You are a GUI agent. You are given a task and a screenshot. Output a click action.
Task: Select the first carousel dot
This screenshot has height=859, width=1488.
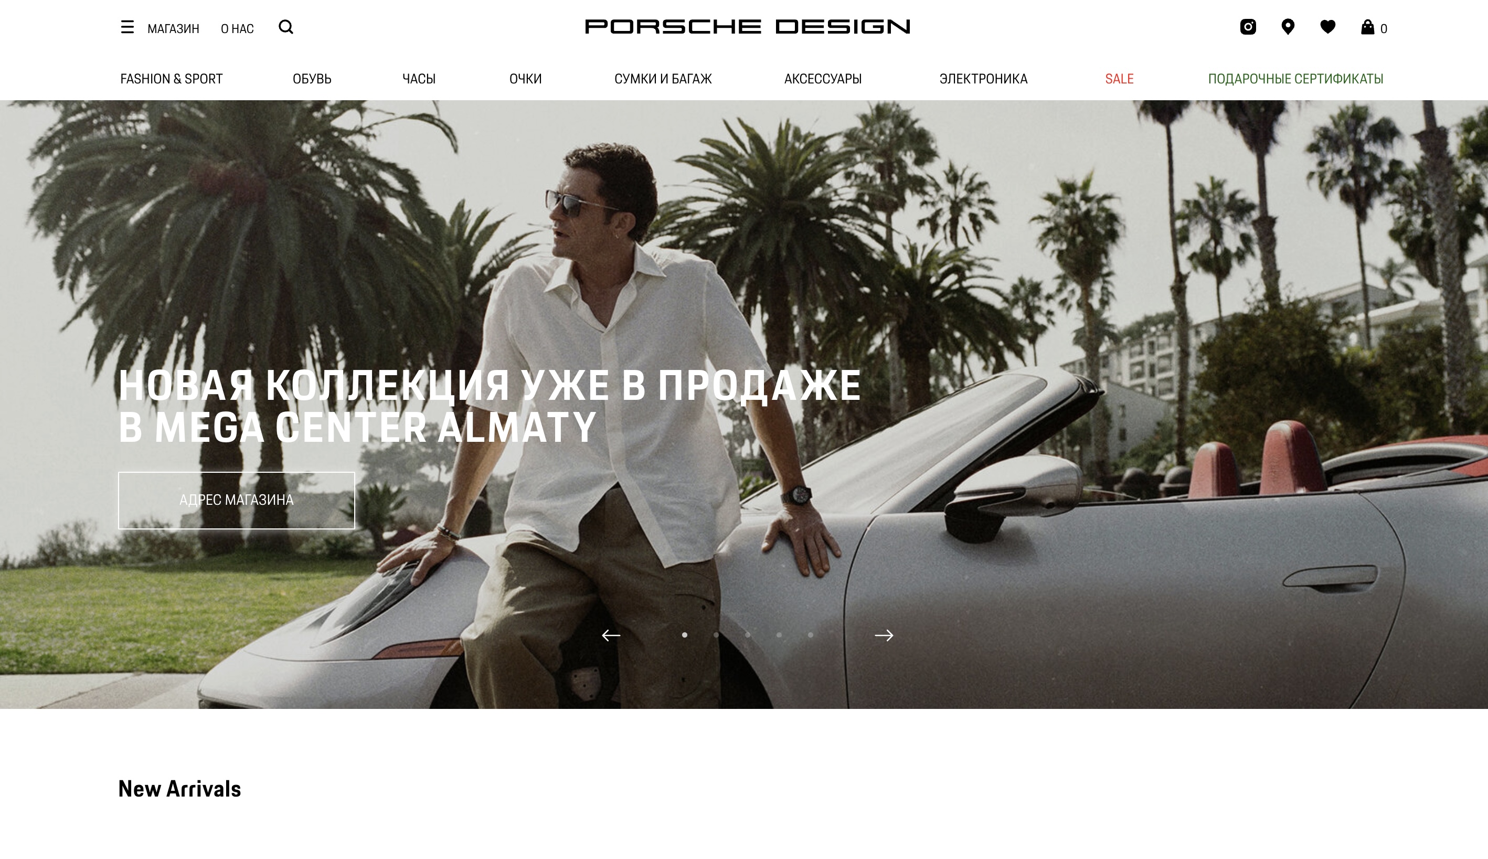pos(685,635)
